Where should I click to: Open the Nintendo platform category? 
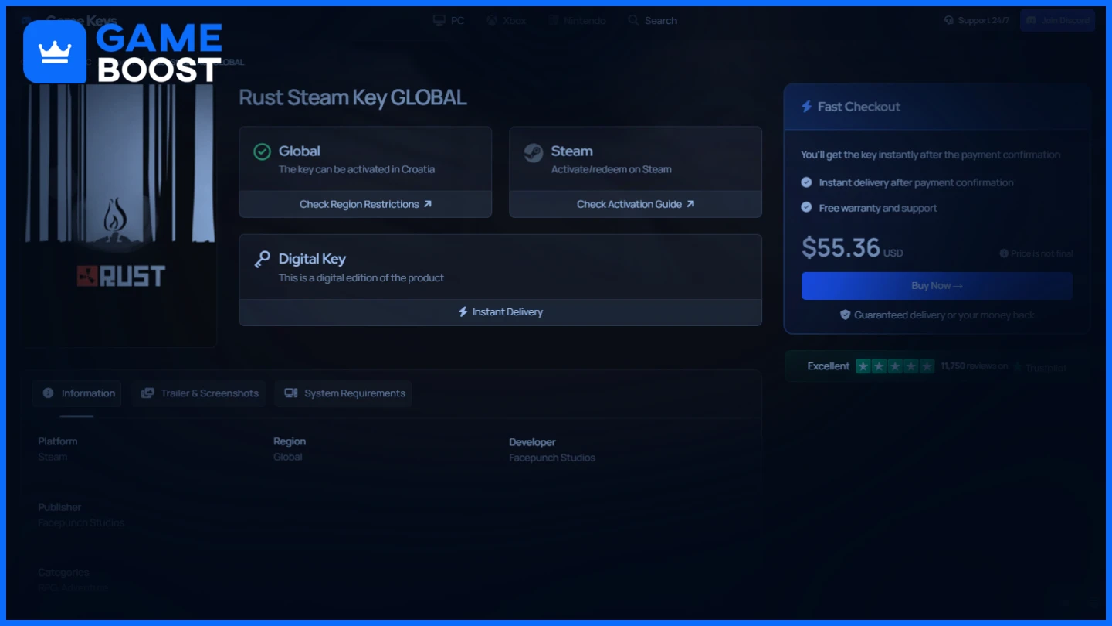(577, 20)
